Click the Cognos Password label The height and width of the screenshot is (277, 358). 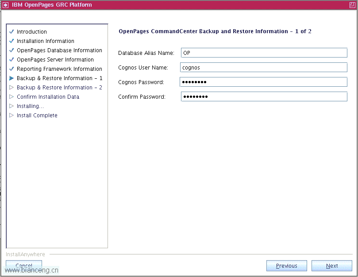141,82
